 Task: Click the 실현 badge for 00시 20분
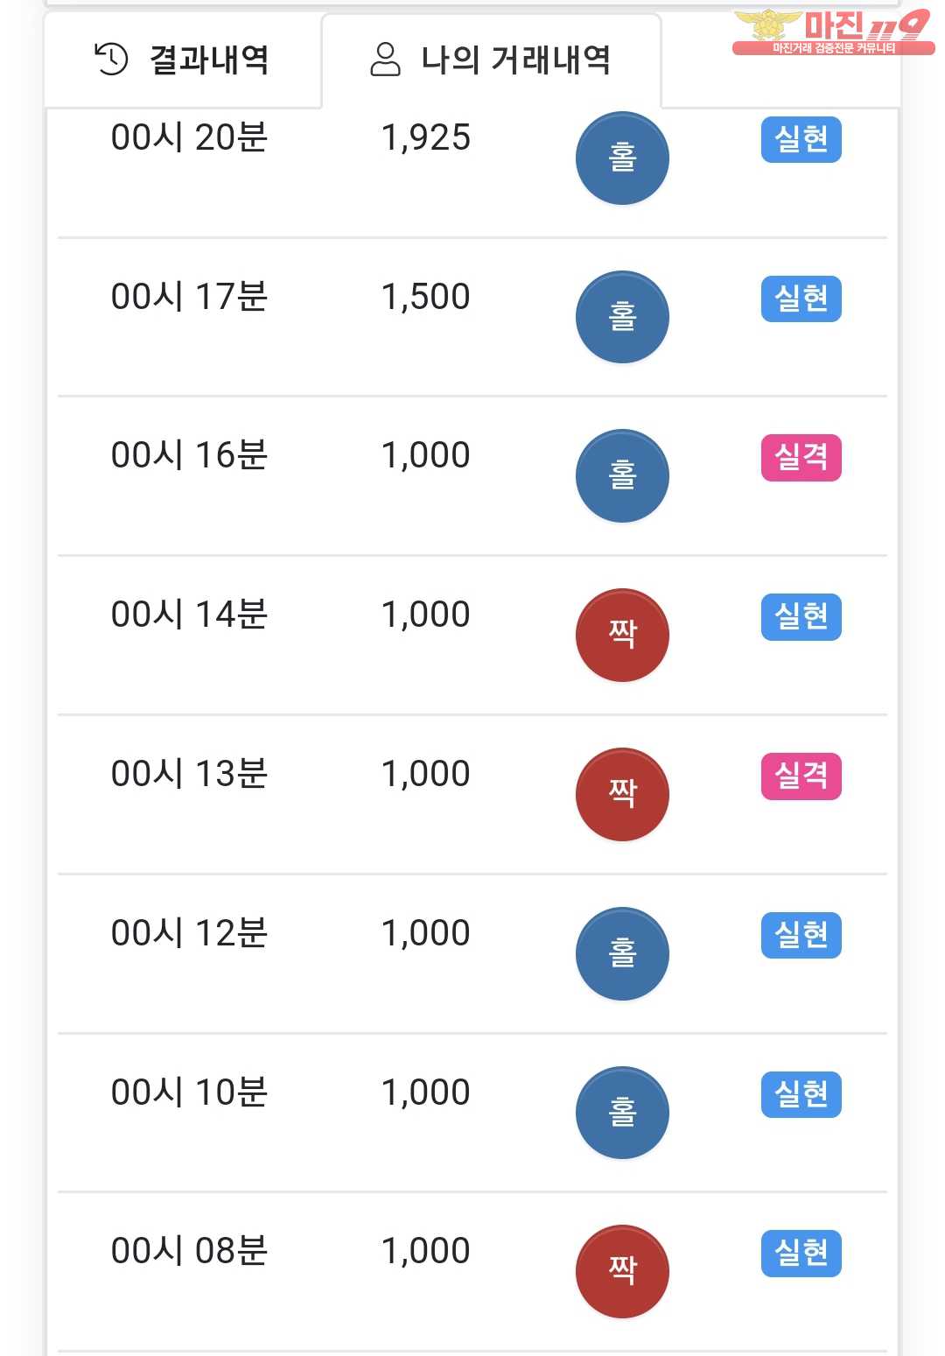(801, 140)
